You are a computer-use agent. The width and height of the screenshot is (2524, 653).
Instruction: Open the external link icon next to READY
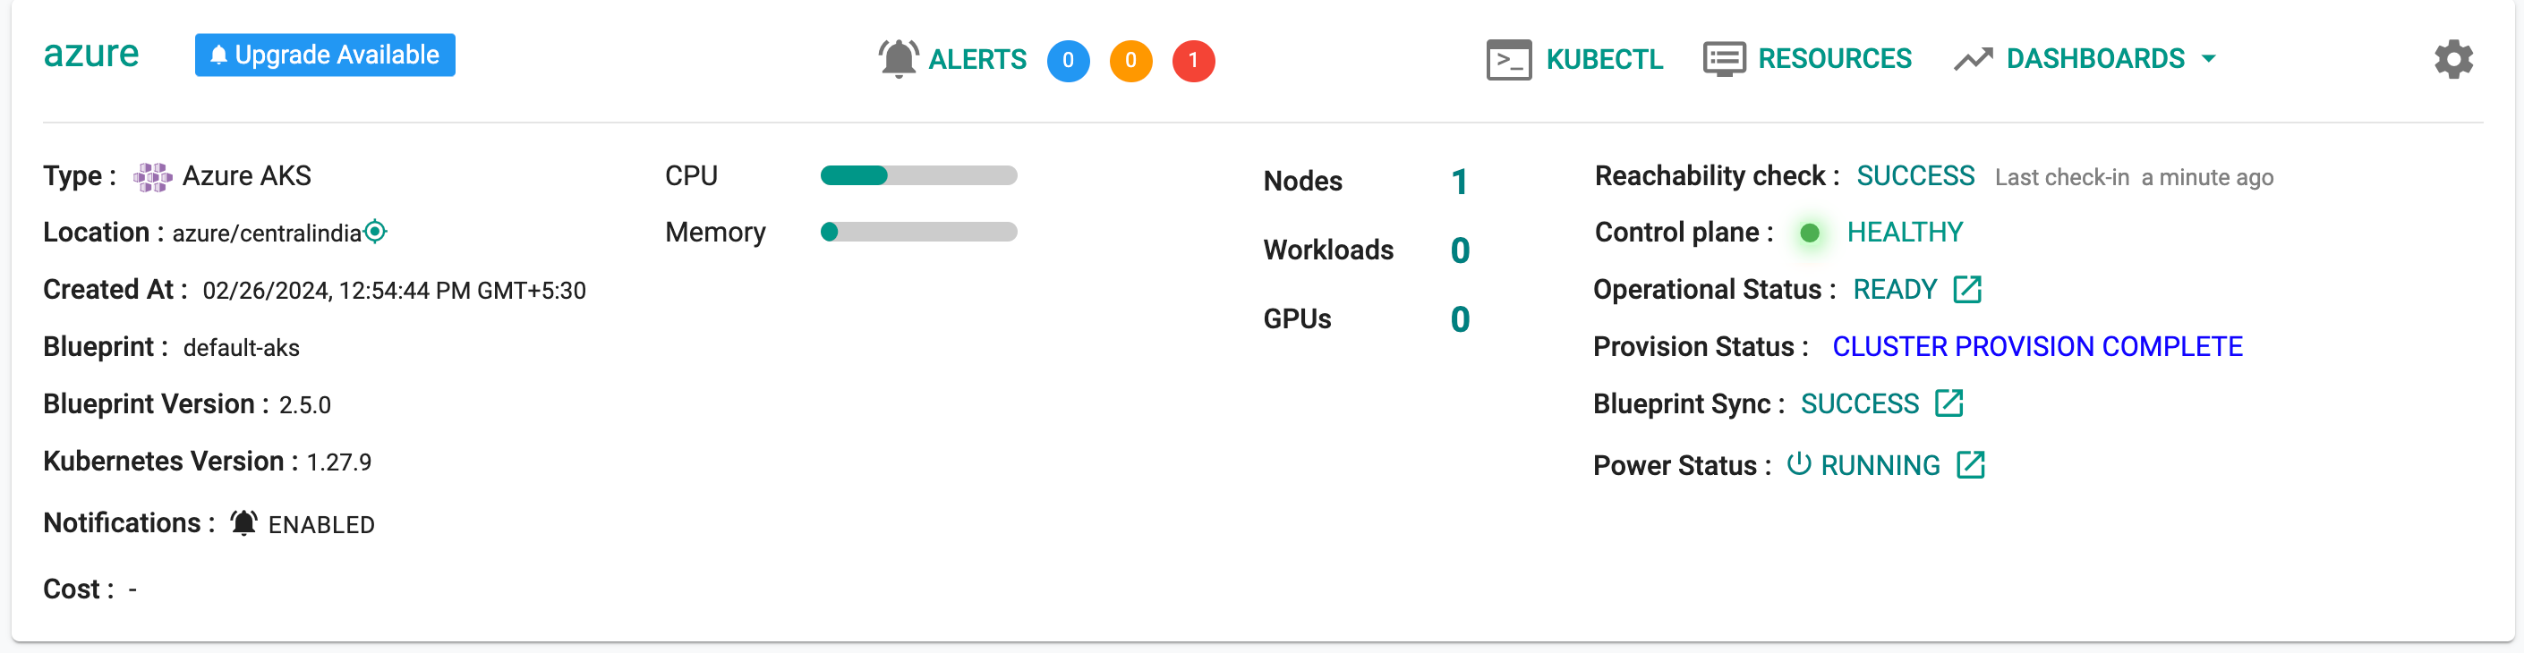(1966, 290)
